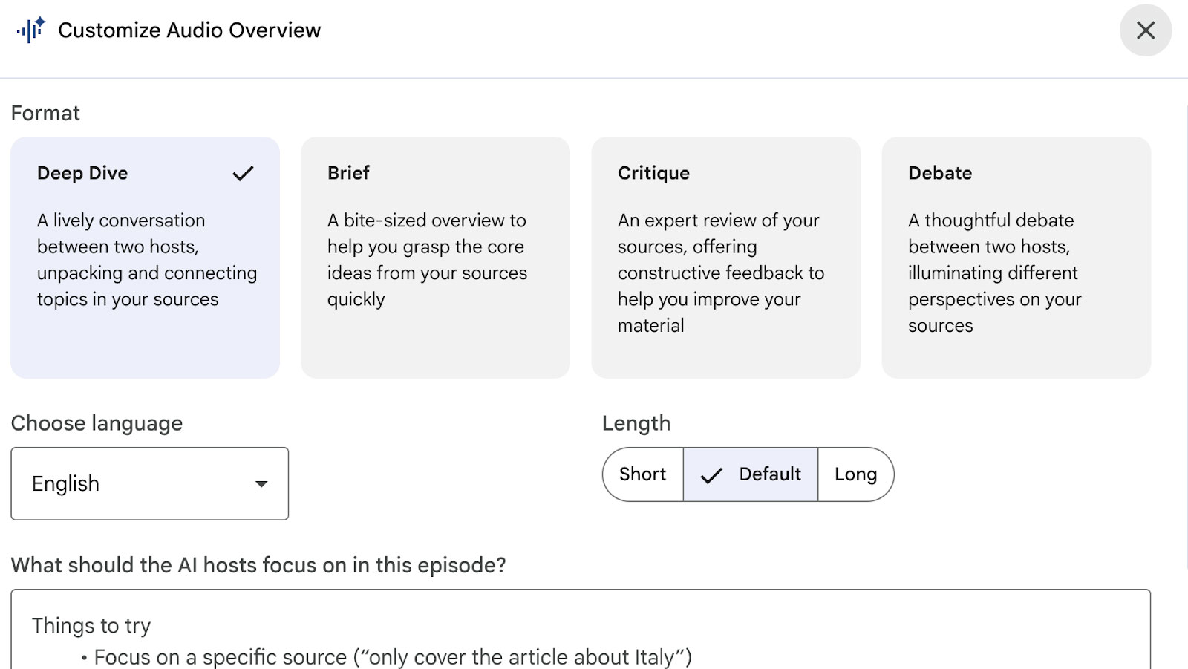Click the Critique heading title

[653, 173]
